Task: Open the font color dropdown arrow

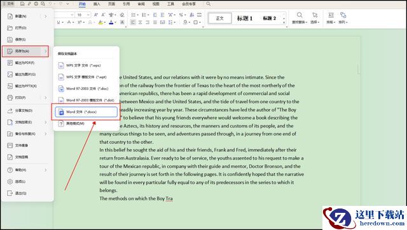Action: pyautogui.click(x=115, y=23)
